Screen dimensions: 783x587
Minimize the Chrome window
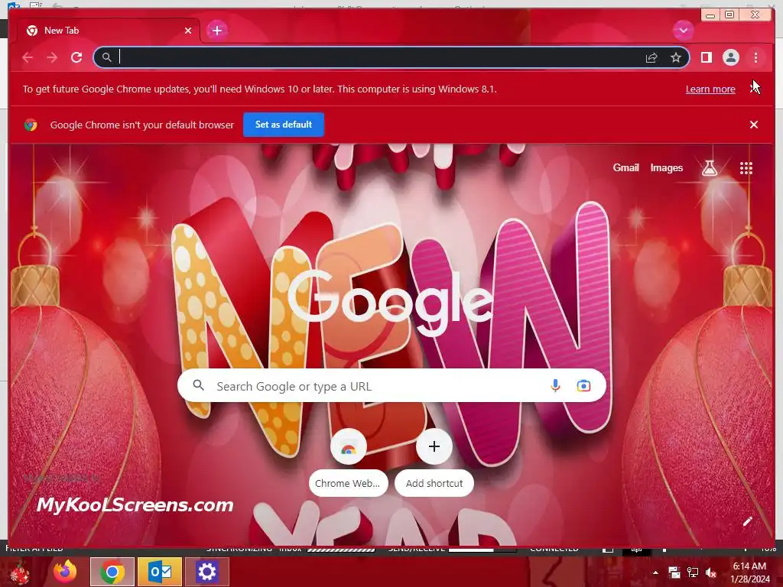point(710,15)
